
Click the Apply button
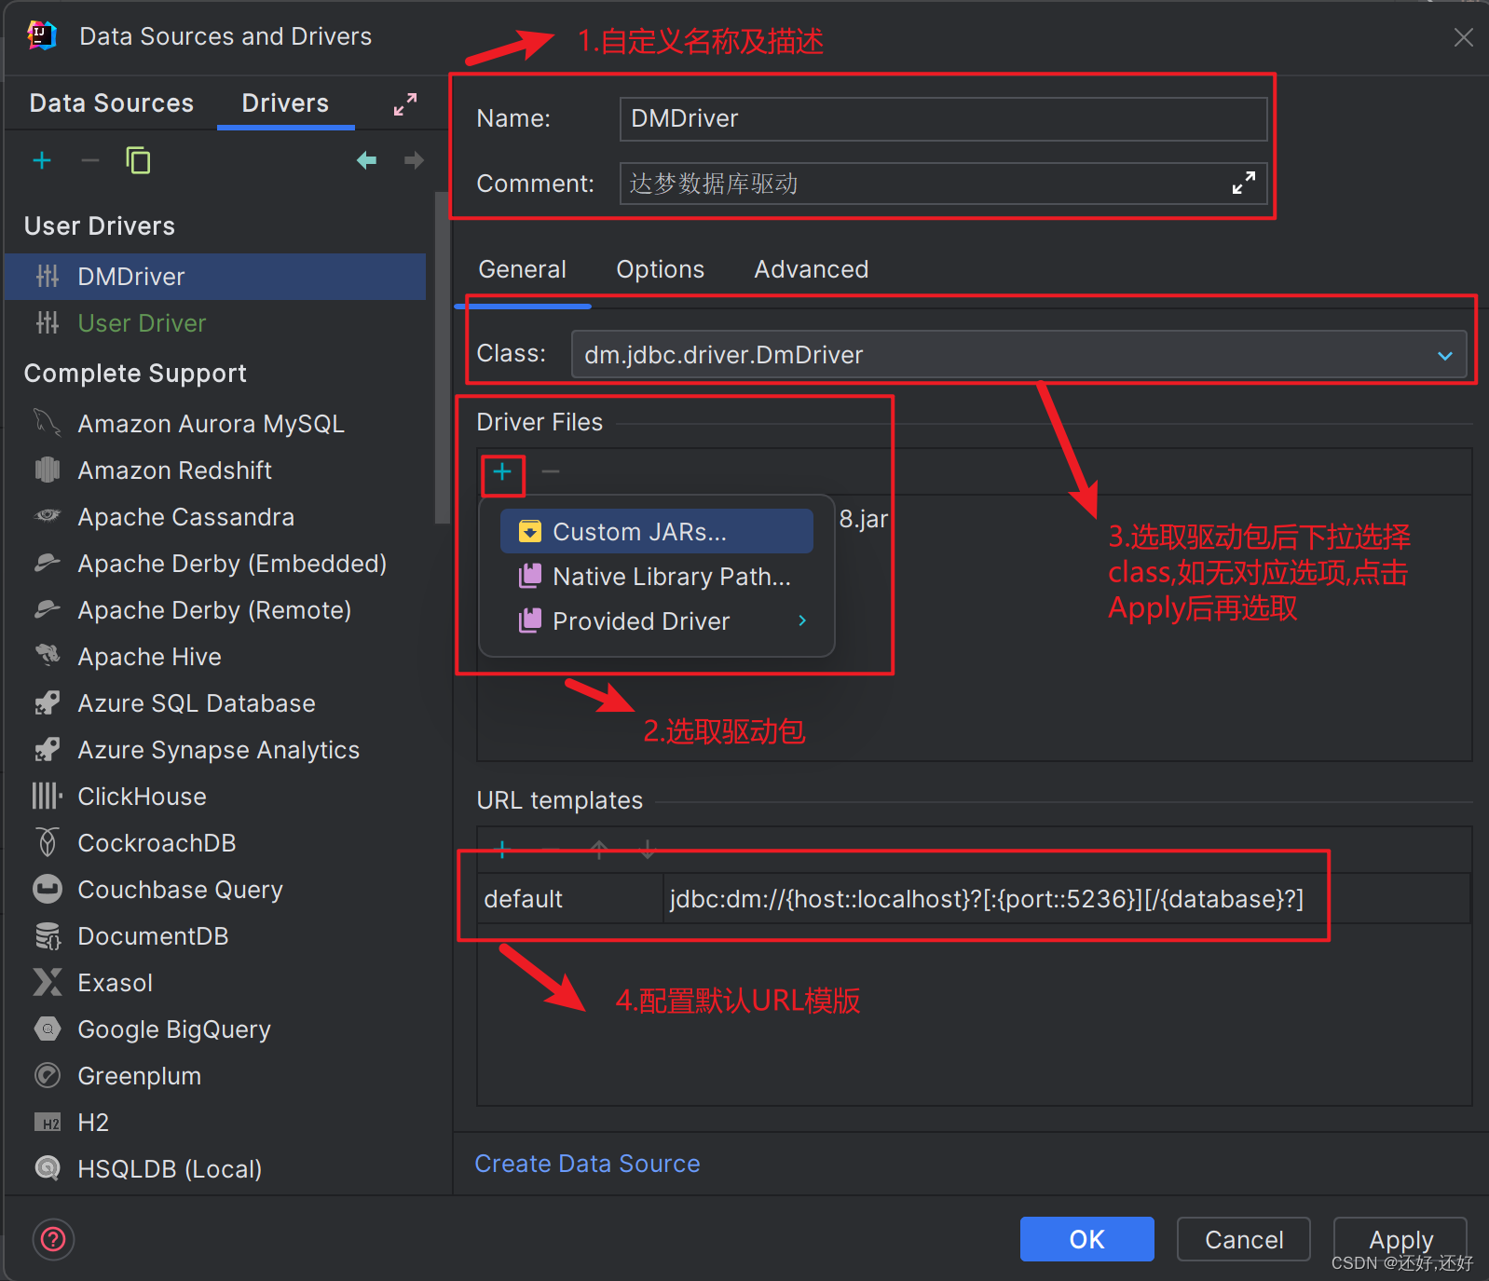click(1400, 1239)
